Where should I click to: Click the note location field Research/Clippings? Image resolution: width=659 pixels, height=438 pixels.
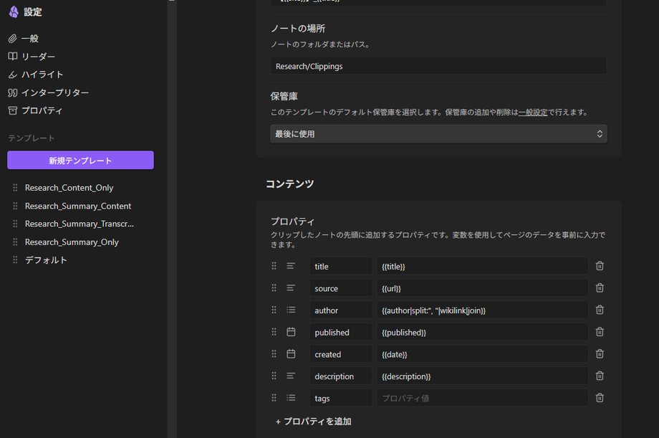[x=438, y=66]
